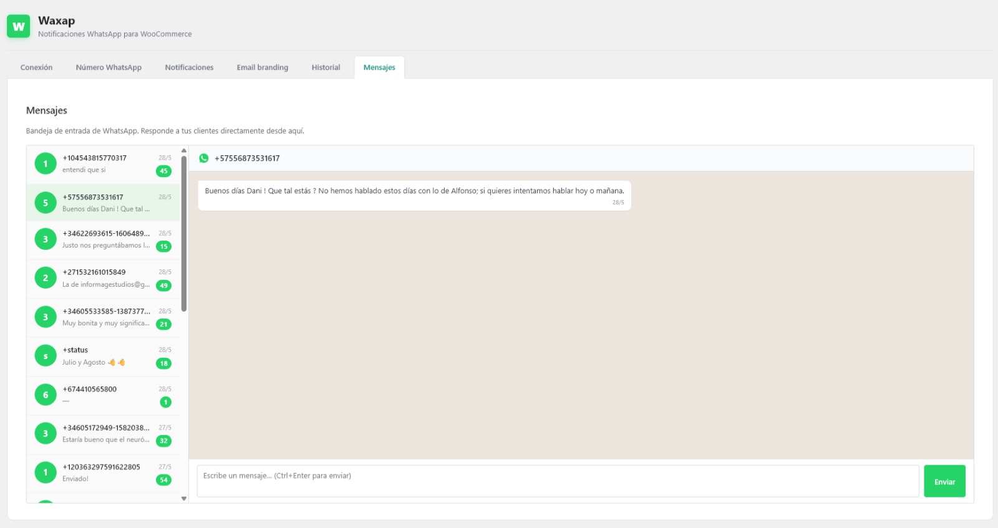Open conversation 'Estaría bueno que el neuró...'
The image size is (998, 528).
click(x=103, y=434)
